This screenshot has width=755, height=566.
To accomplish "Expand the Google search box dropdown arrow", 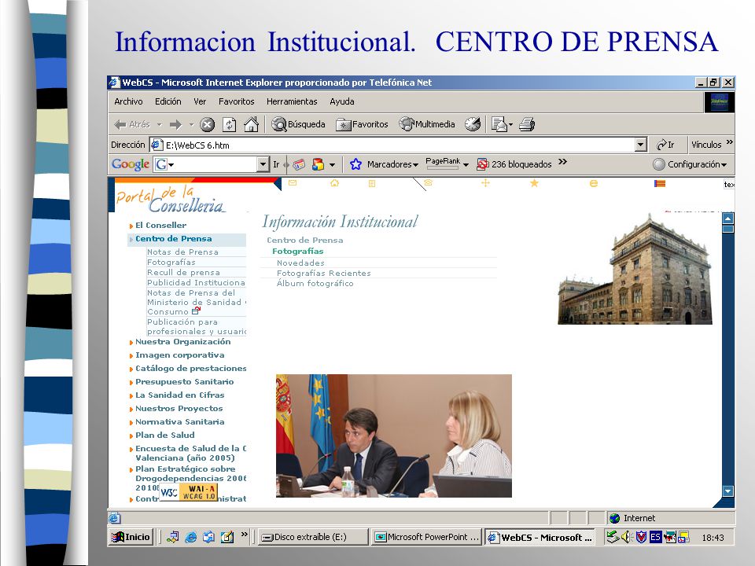I will (263, 164).
